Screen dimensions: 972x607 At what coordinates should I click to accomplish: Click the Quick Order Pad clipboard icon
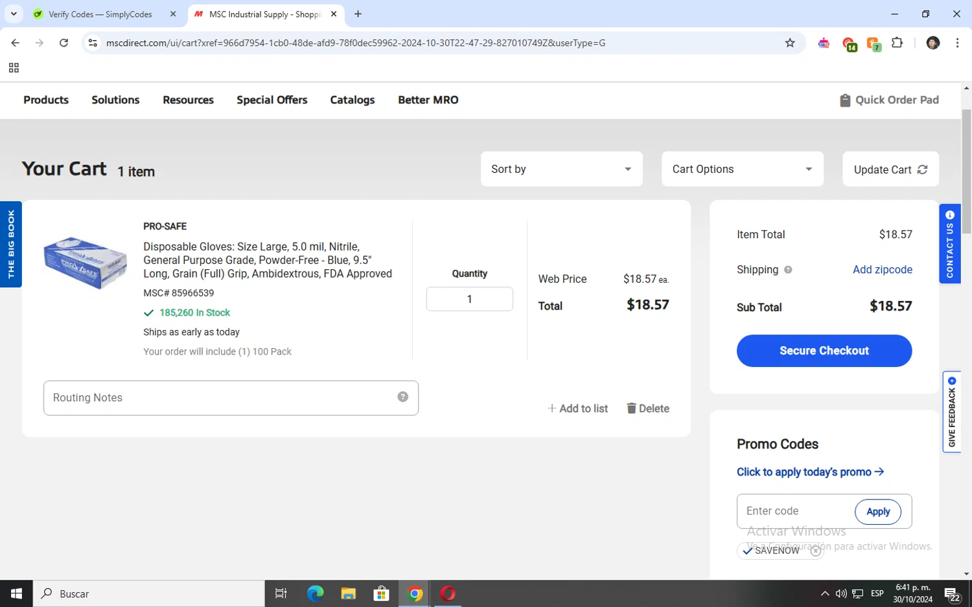[x=844, y=100]
